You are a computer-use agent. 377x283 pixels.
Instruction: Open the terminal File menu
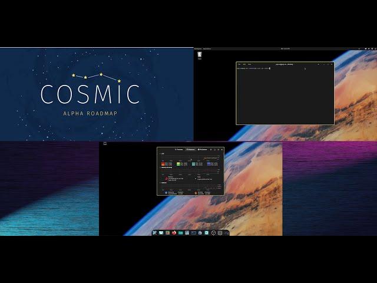pos(239,64)
